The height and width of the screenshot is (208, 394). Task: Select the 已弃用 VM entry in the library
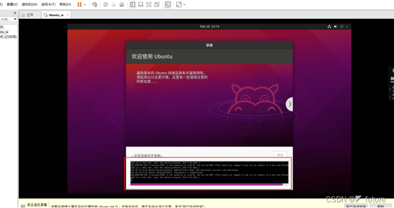coord(9,37)
